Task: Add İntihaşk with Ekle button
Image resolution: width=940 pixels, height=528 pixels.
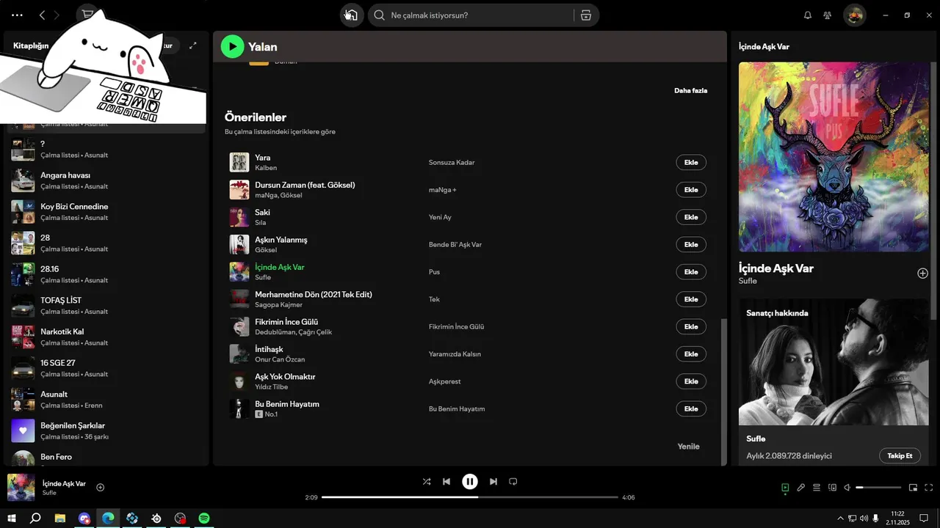Action: pyautogui.click(x=691, y=354)
